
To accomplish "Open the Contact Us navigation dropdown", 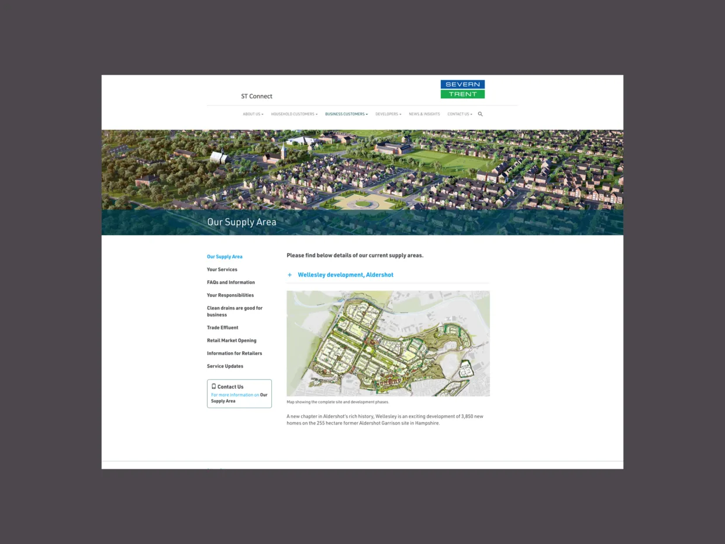I will (460, 114).
